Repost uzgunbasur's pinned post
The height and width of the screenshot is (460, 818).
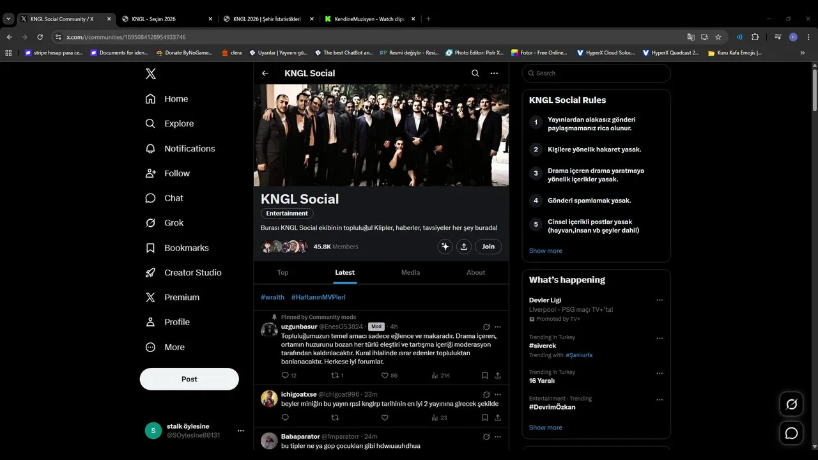335,376
